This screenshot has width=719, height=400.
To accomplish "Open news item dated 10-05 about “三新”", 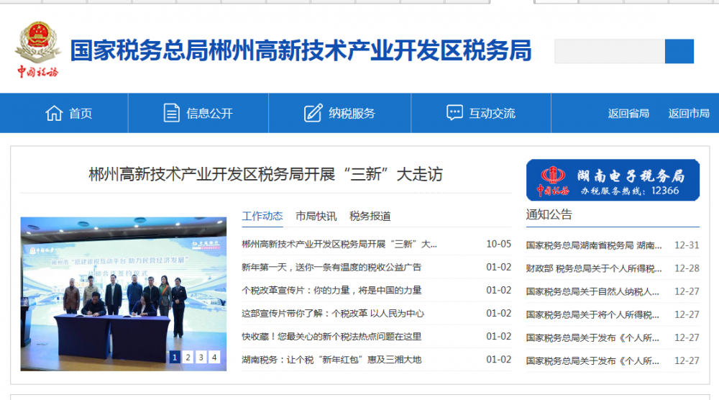I will click(x=339, y=244).
